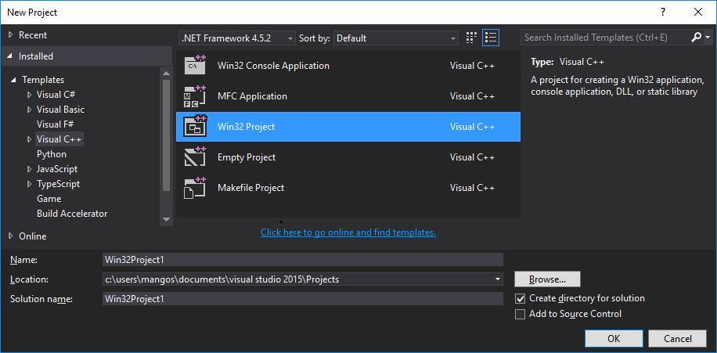Click the Solution name text field
Screen dimensions: 717x353
(303, 299)
